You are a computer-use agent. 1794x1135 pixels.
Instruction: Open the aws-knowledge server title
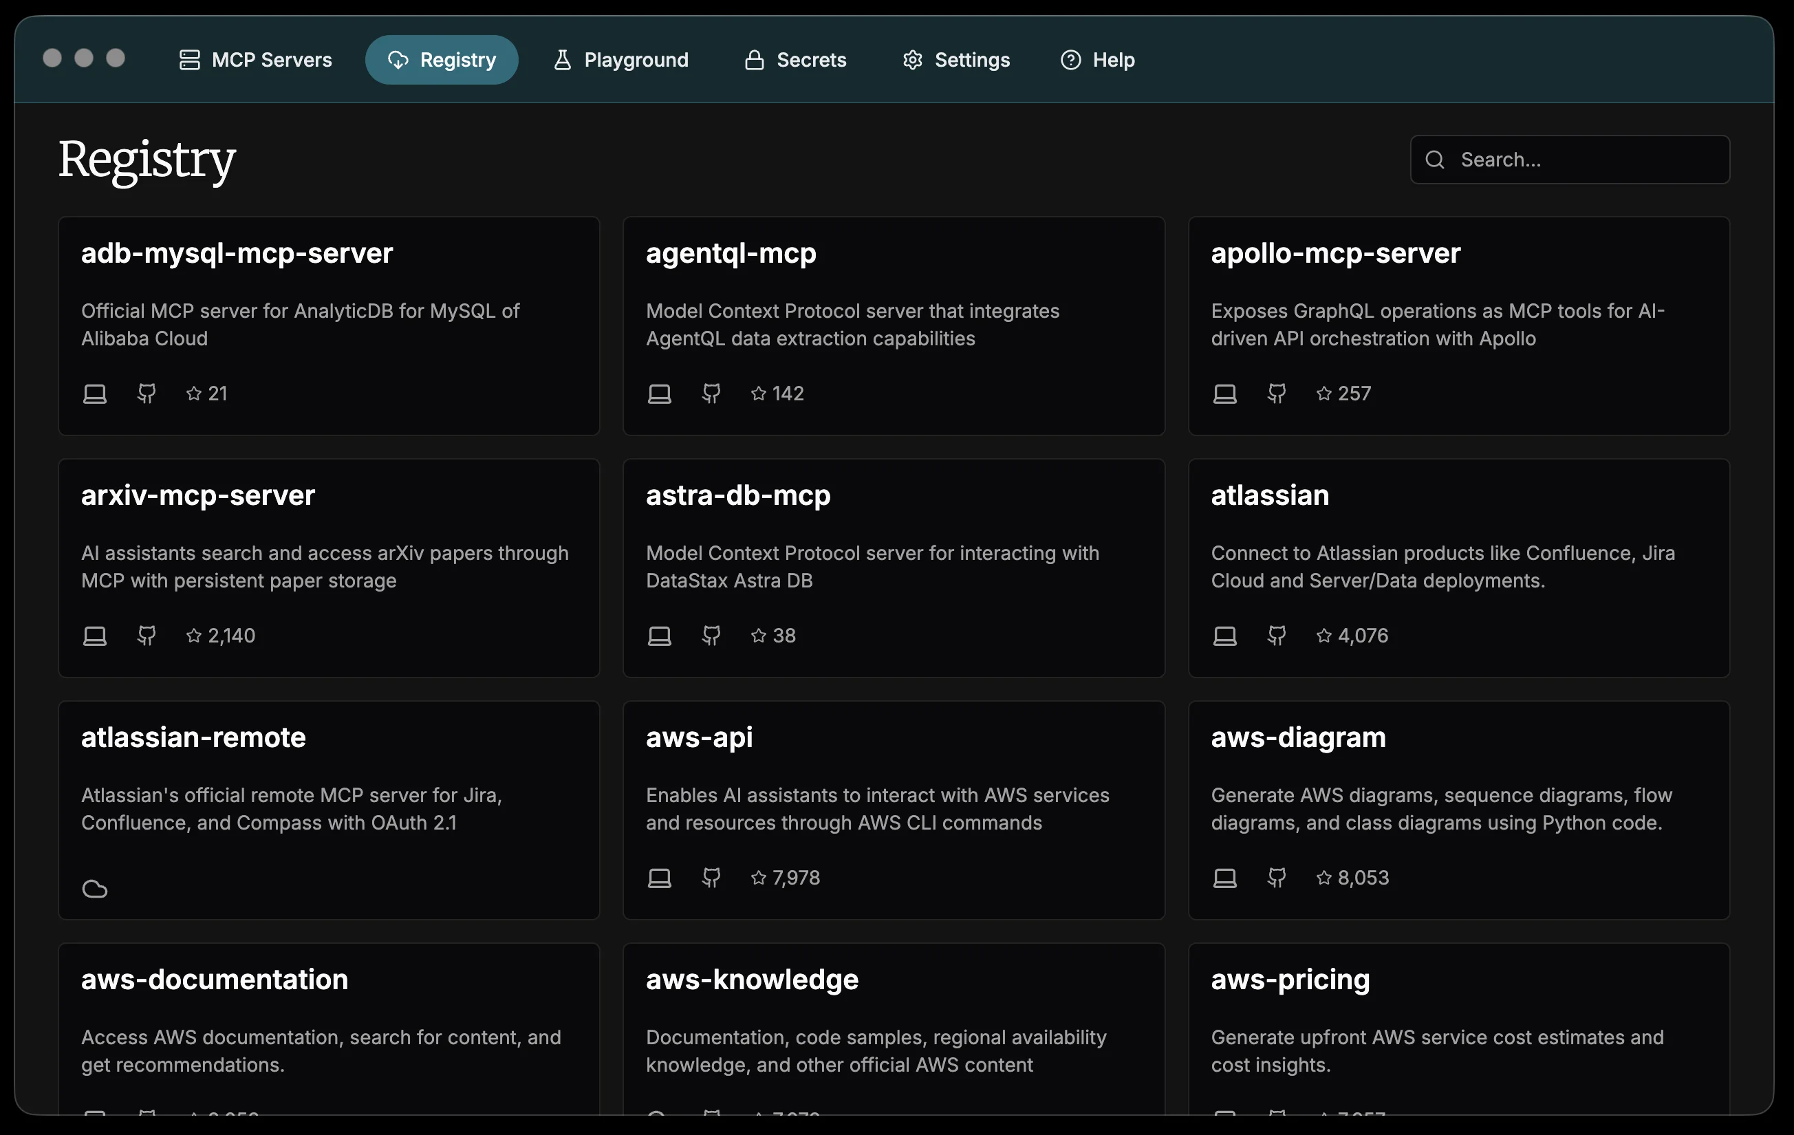pyautogui.click(x=752, y=980)
